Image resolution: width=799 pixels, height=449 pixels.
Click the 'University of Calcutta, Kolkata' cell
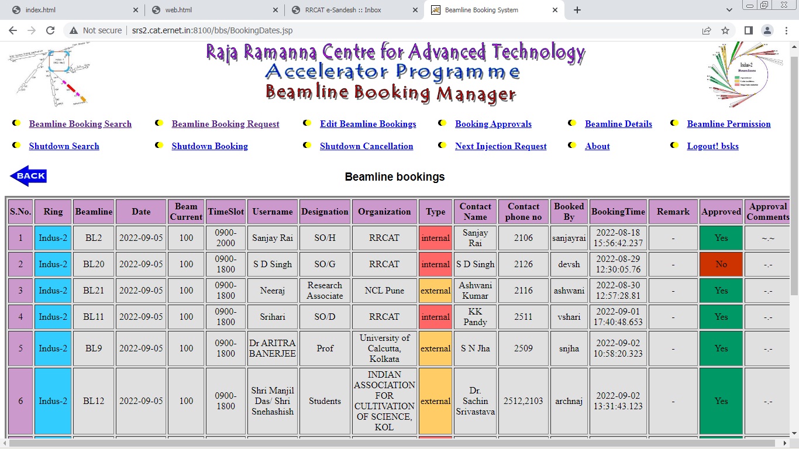point(384,348)
